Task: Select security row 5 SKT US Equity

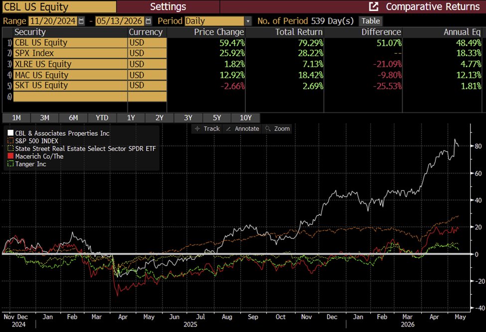Action: point(70,86)
